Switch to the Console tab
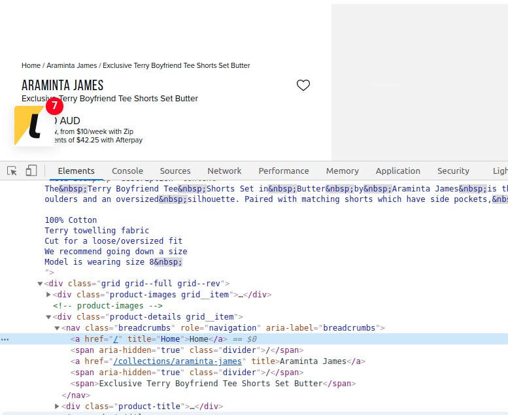Screen dimensions: 508x415 127,171
